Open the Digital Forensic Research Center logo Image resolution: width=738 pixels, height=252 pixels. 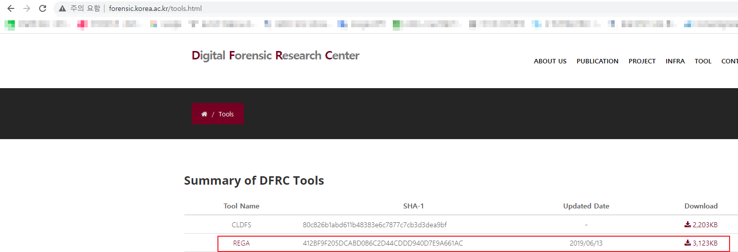pyautogui.click(x=275, y=55)
